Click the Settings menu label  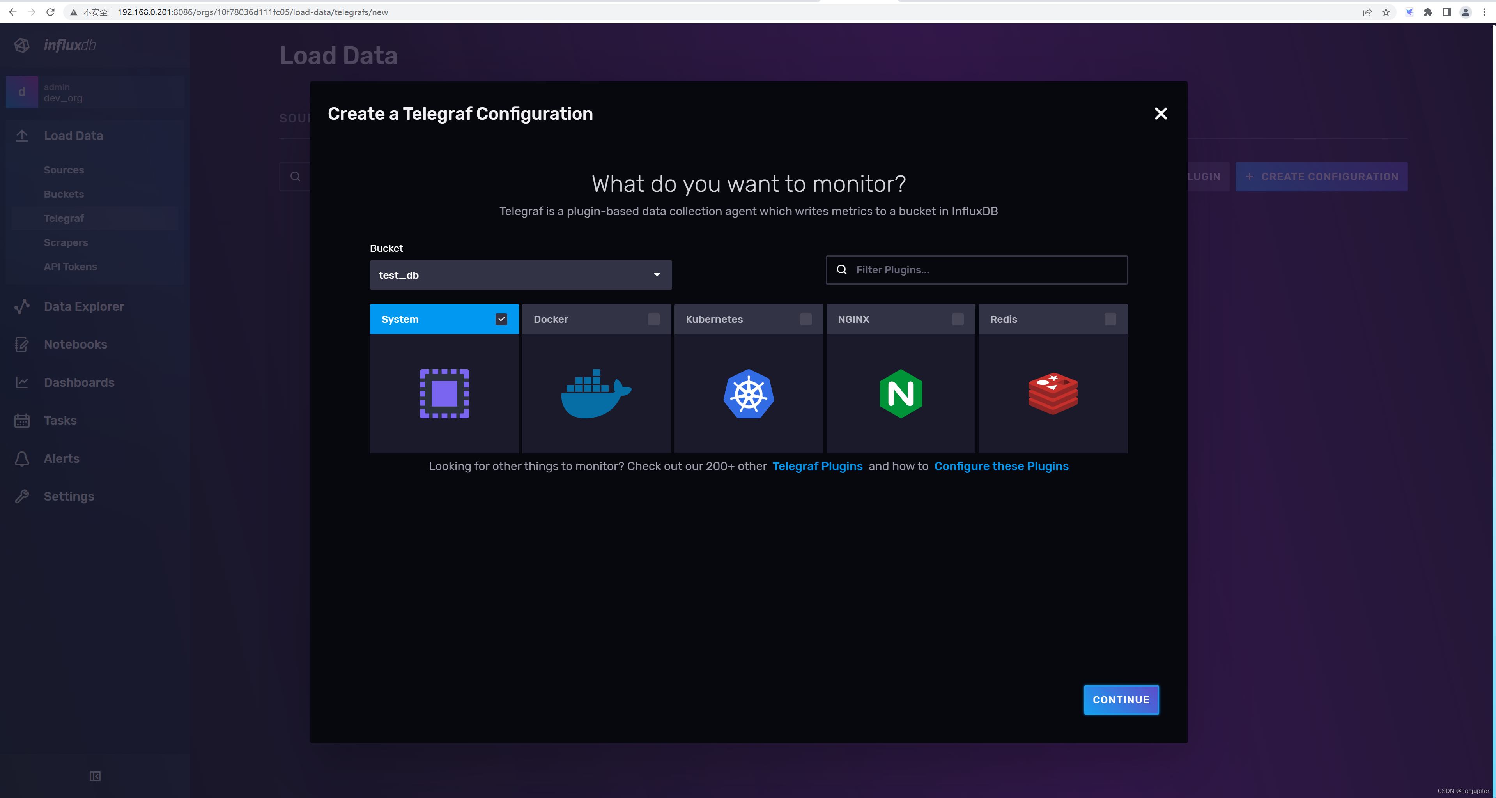69,497
